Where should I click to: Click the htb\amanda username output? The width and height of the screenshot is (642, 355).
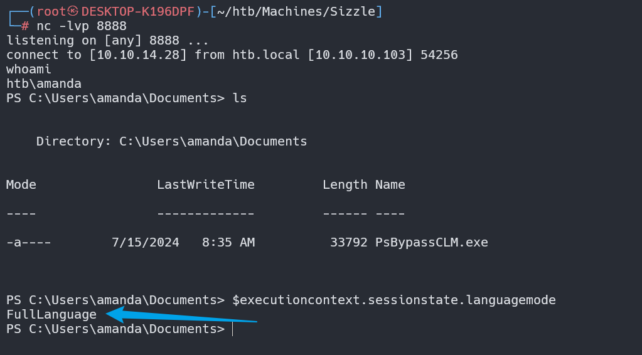pos(44,83)
